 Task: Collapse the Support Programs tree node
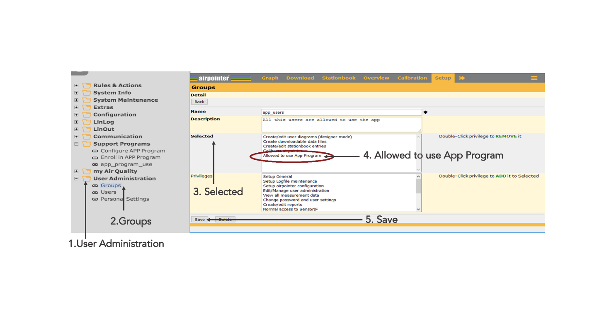click(x=76, y=144)
